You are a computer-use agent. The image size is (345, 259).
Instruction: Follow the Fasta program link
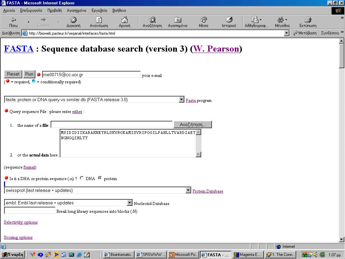click(191, 100)
